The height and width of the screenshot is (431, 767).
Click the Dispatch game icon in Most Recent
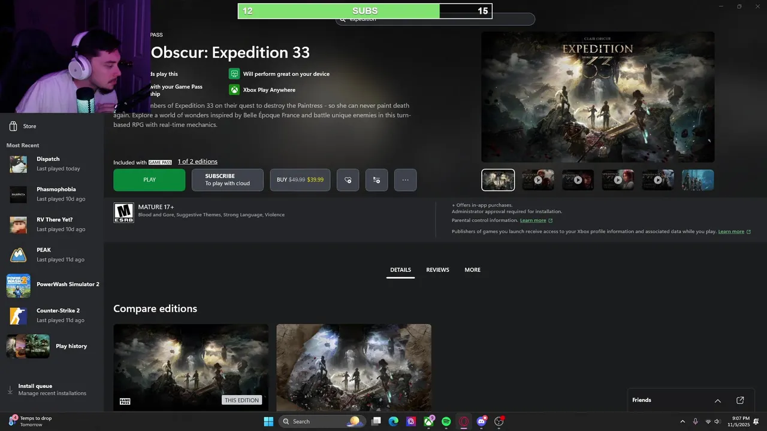[x=18, y=164]
